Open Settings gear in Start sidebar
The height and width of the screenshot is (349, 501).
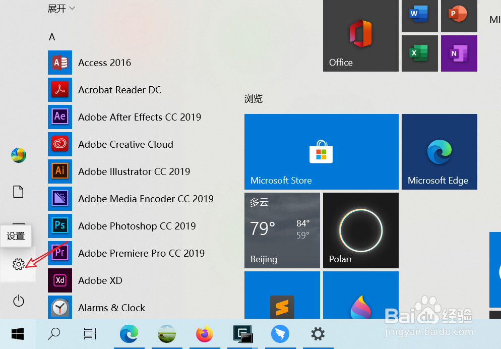(x=18, y=264)
